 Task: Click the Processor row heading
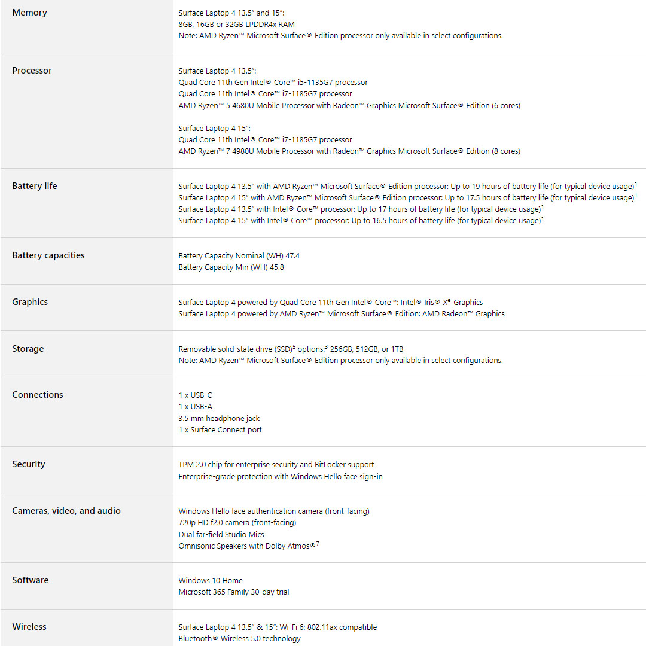point(32,71)
